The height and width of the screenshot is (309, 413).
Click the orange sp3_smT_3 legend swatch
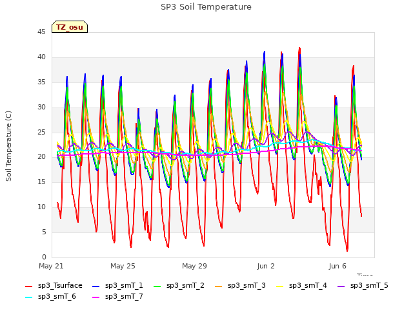(219, 286)
